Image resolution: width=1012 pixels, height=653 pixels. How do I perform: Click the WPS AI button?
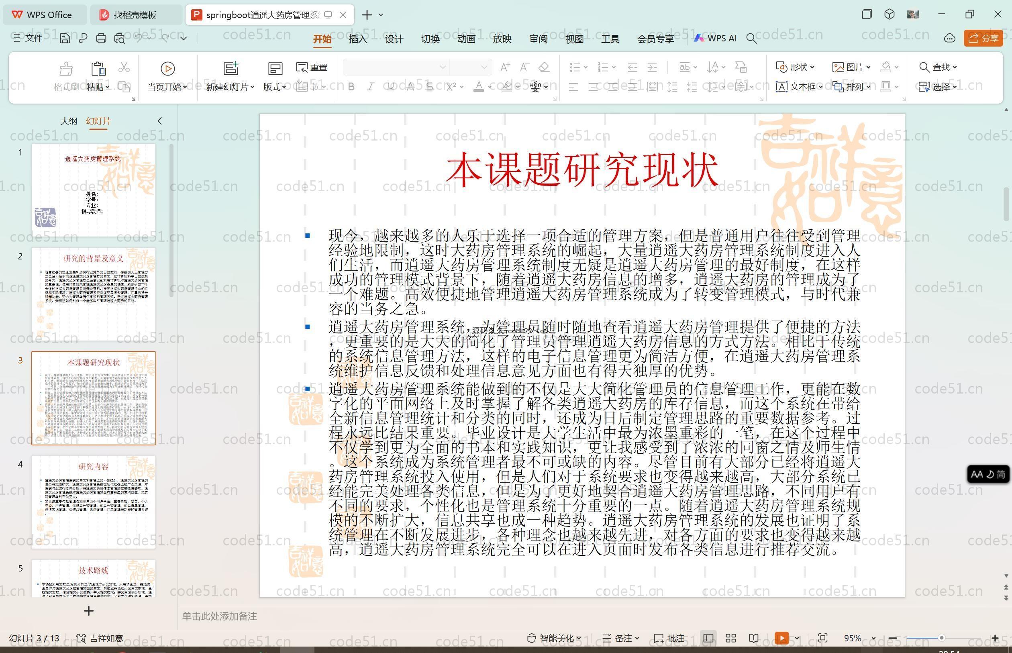715,38
